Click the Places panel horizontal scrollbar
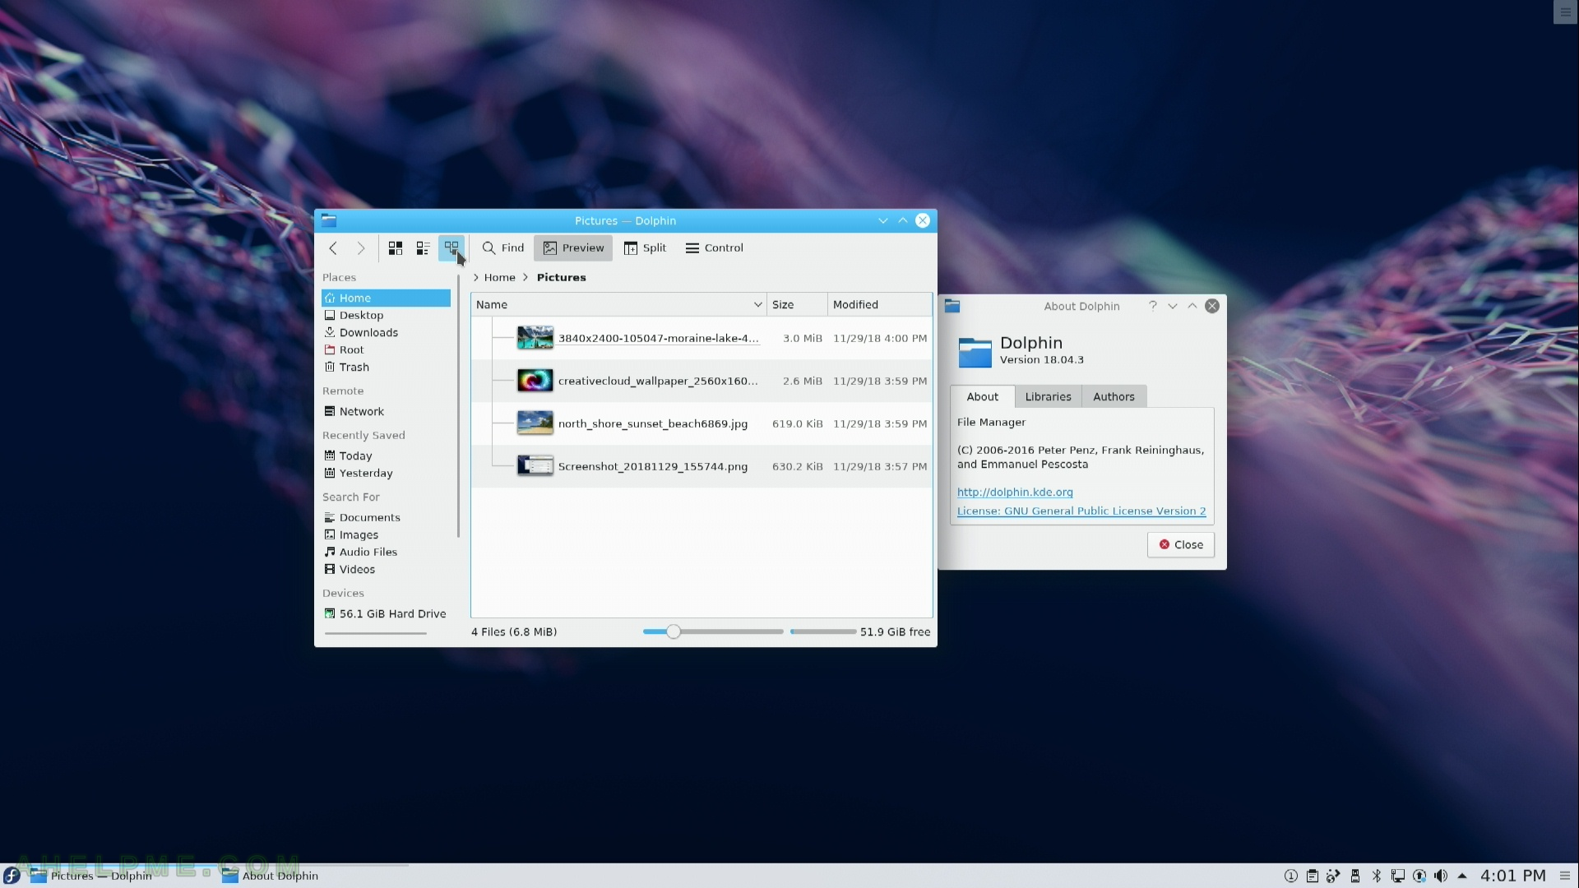The height and width of the screenshot is (888, 1579). pos(376,633)
